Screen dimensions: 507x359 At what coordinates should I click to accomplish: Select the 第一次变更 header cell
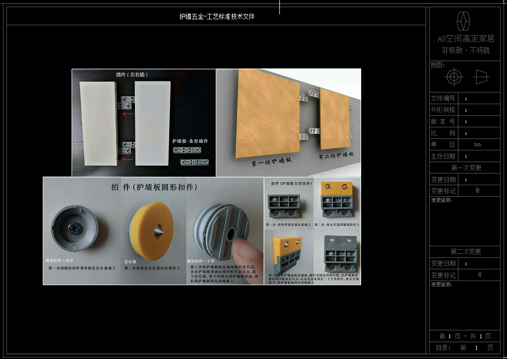point(465,168)
